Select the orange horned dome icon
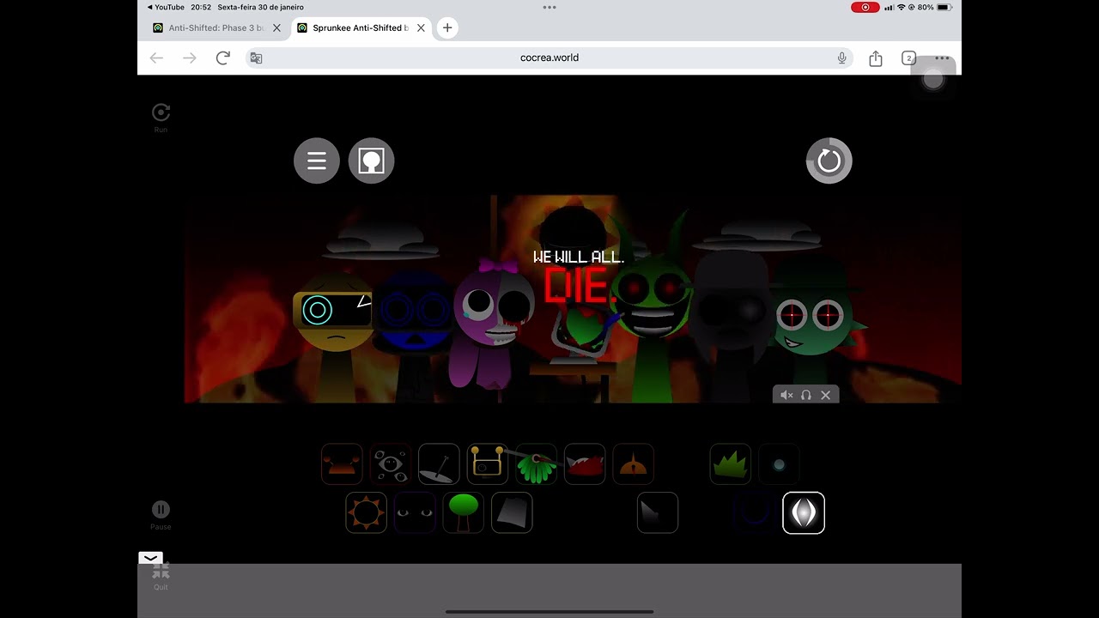1099x618 pixels. pyautogui.click(x=634, y=464)
